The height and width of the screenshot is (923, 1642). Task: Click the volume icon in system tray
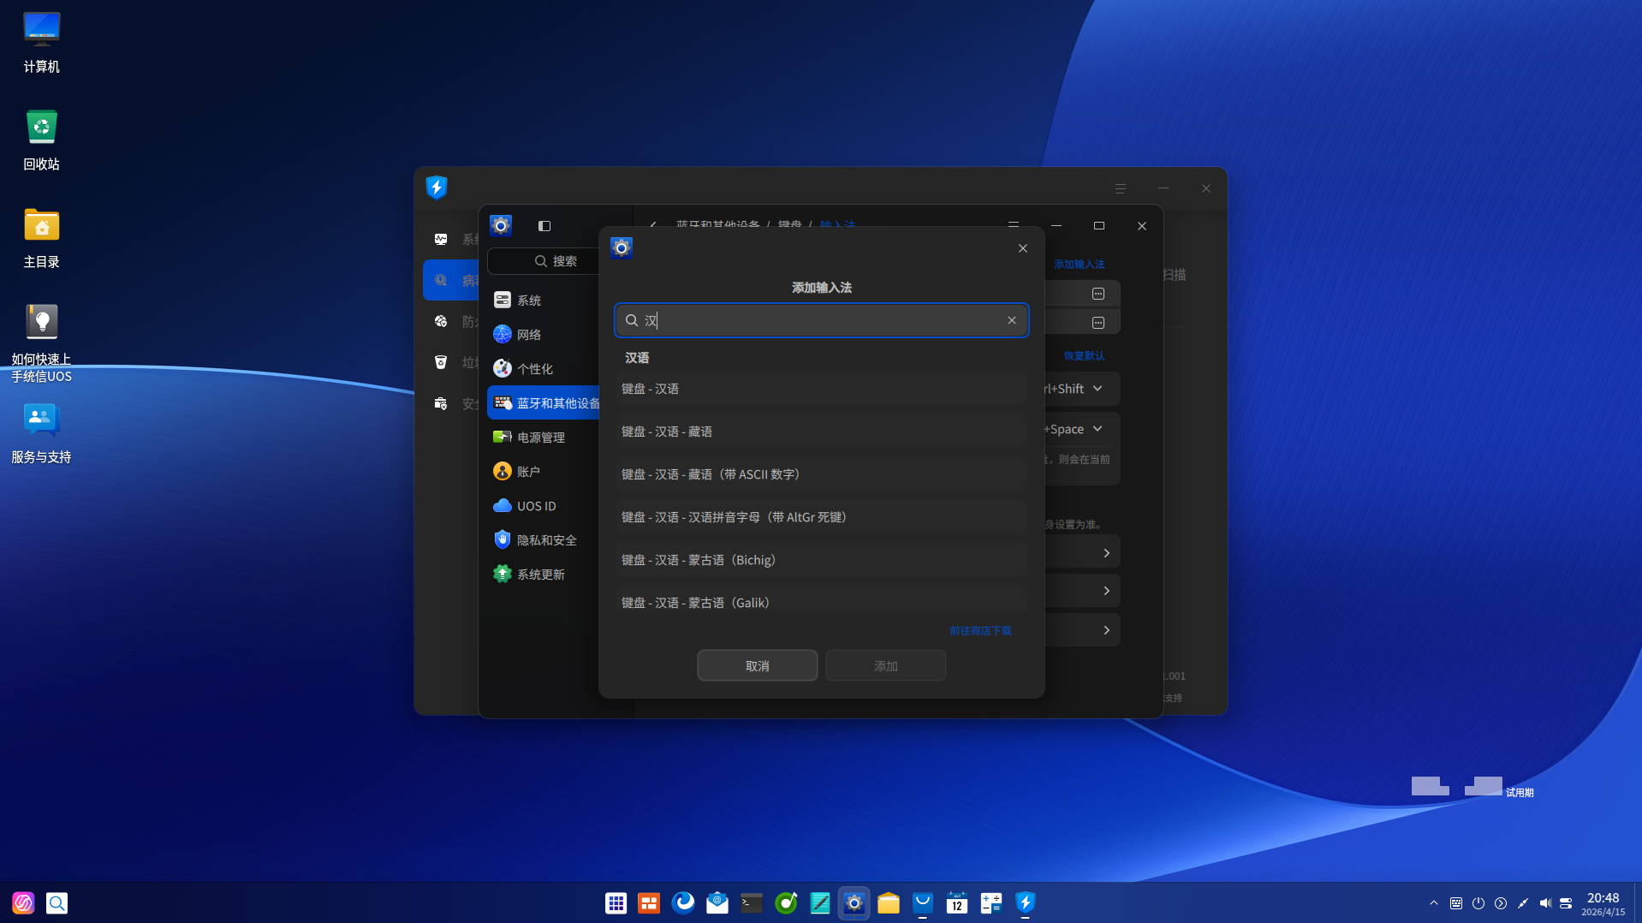(1544, 903)
